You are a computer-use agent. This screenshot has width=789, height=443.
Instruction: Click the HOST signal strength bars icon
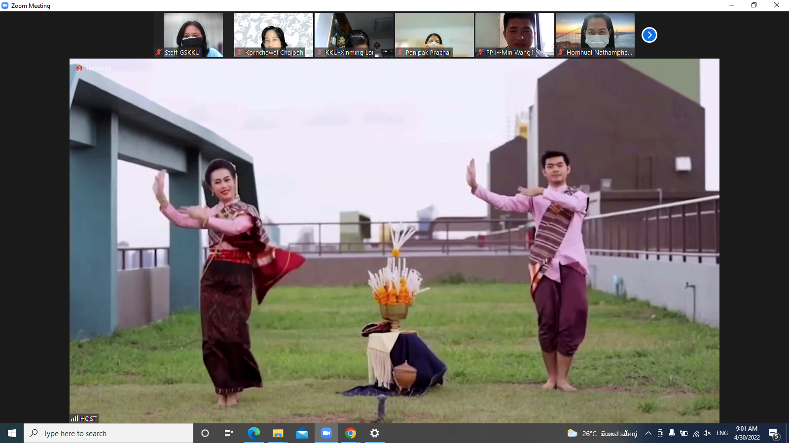[x=74, y=418]
